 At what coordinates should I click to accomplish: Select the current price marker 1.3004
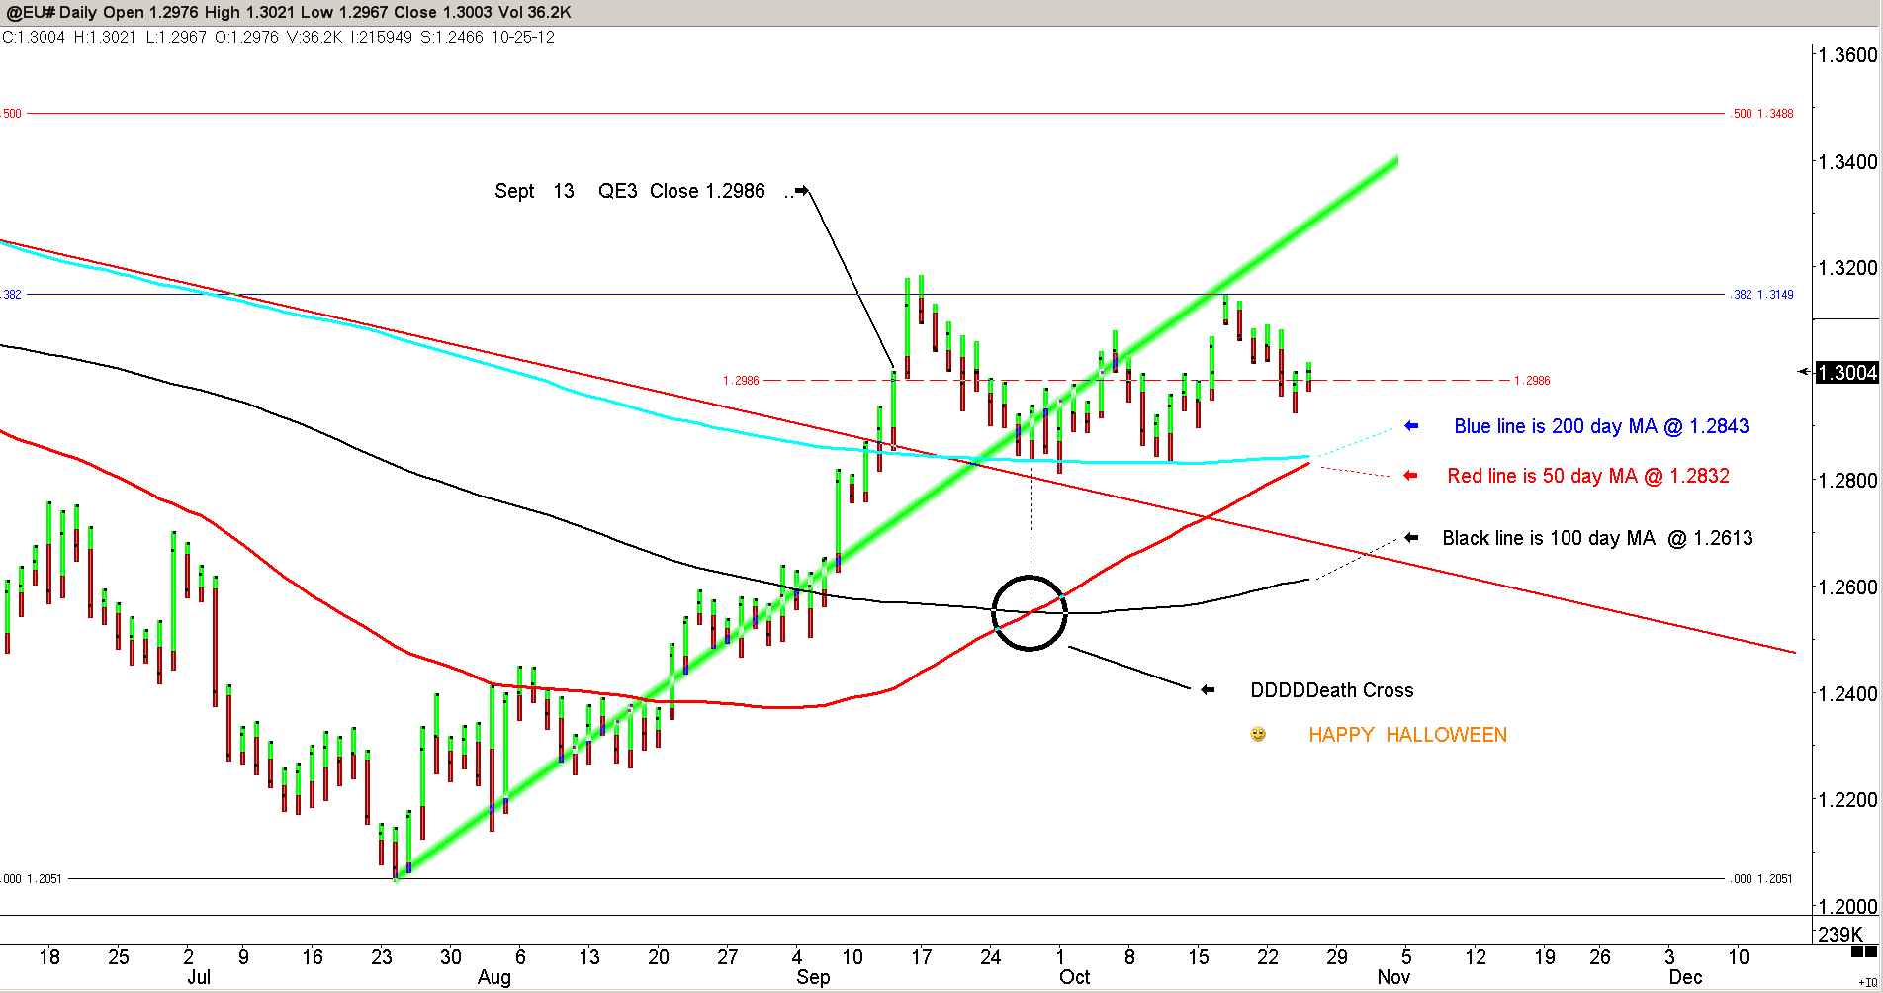coord(1847,373)
